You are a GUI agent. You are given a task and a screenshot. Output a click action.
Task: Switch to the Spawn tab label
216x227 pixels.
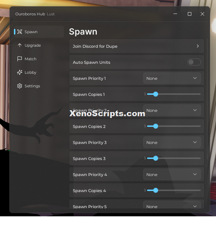click(x=31, y=32)
